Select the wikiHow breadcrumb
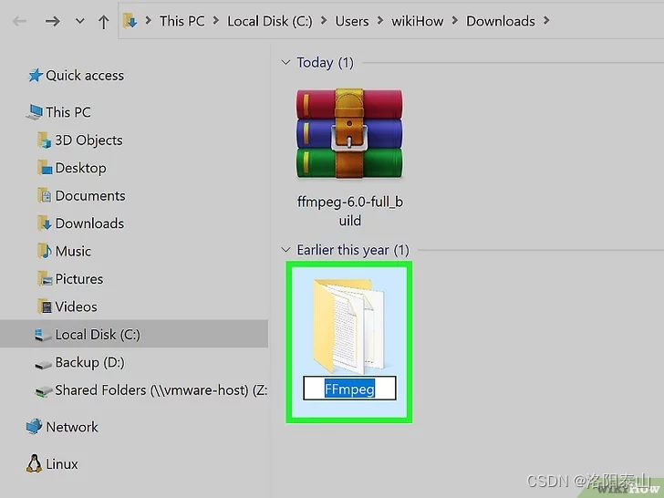664x498 pixels. pyautogui.click(x=417, y=21)
